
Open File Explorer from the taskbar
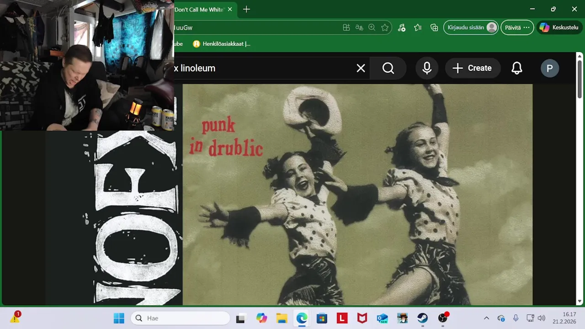point(282,318)
